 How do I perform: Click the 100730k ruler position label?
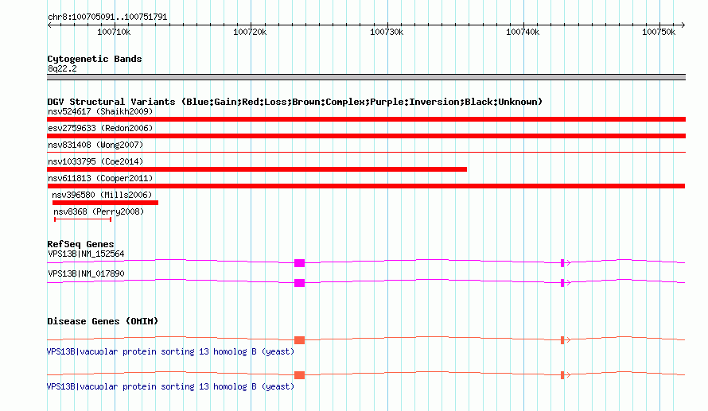[x=387, y=32]
